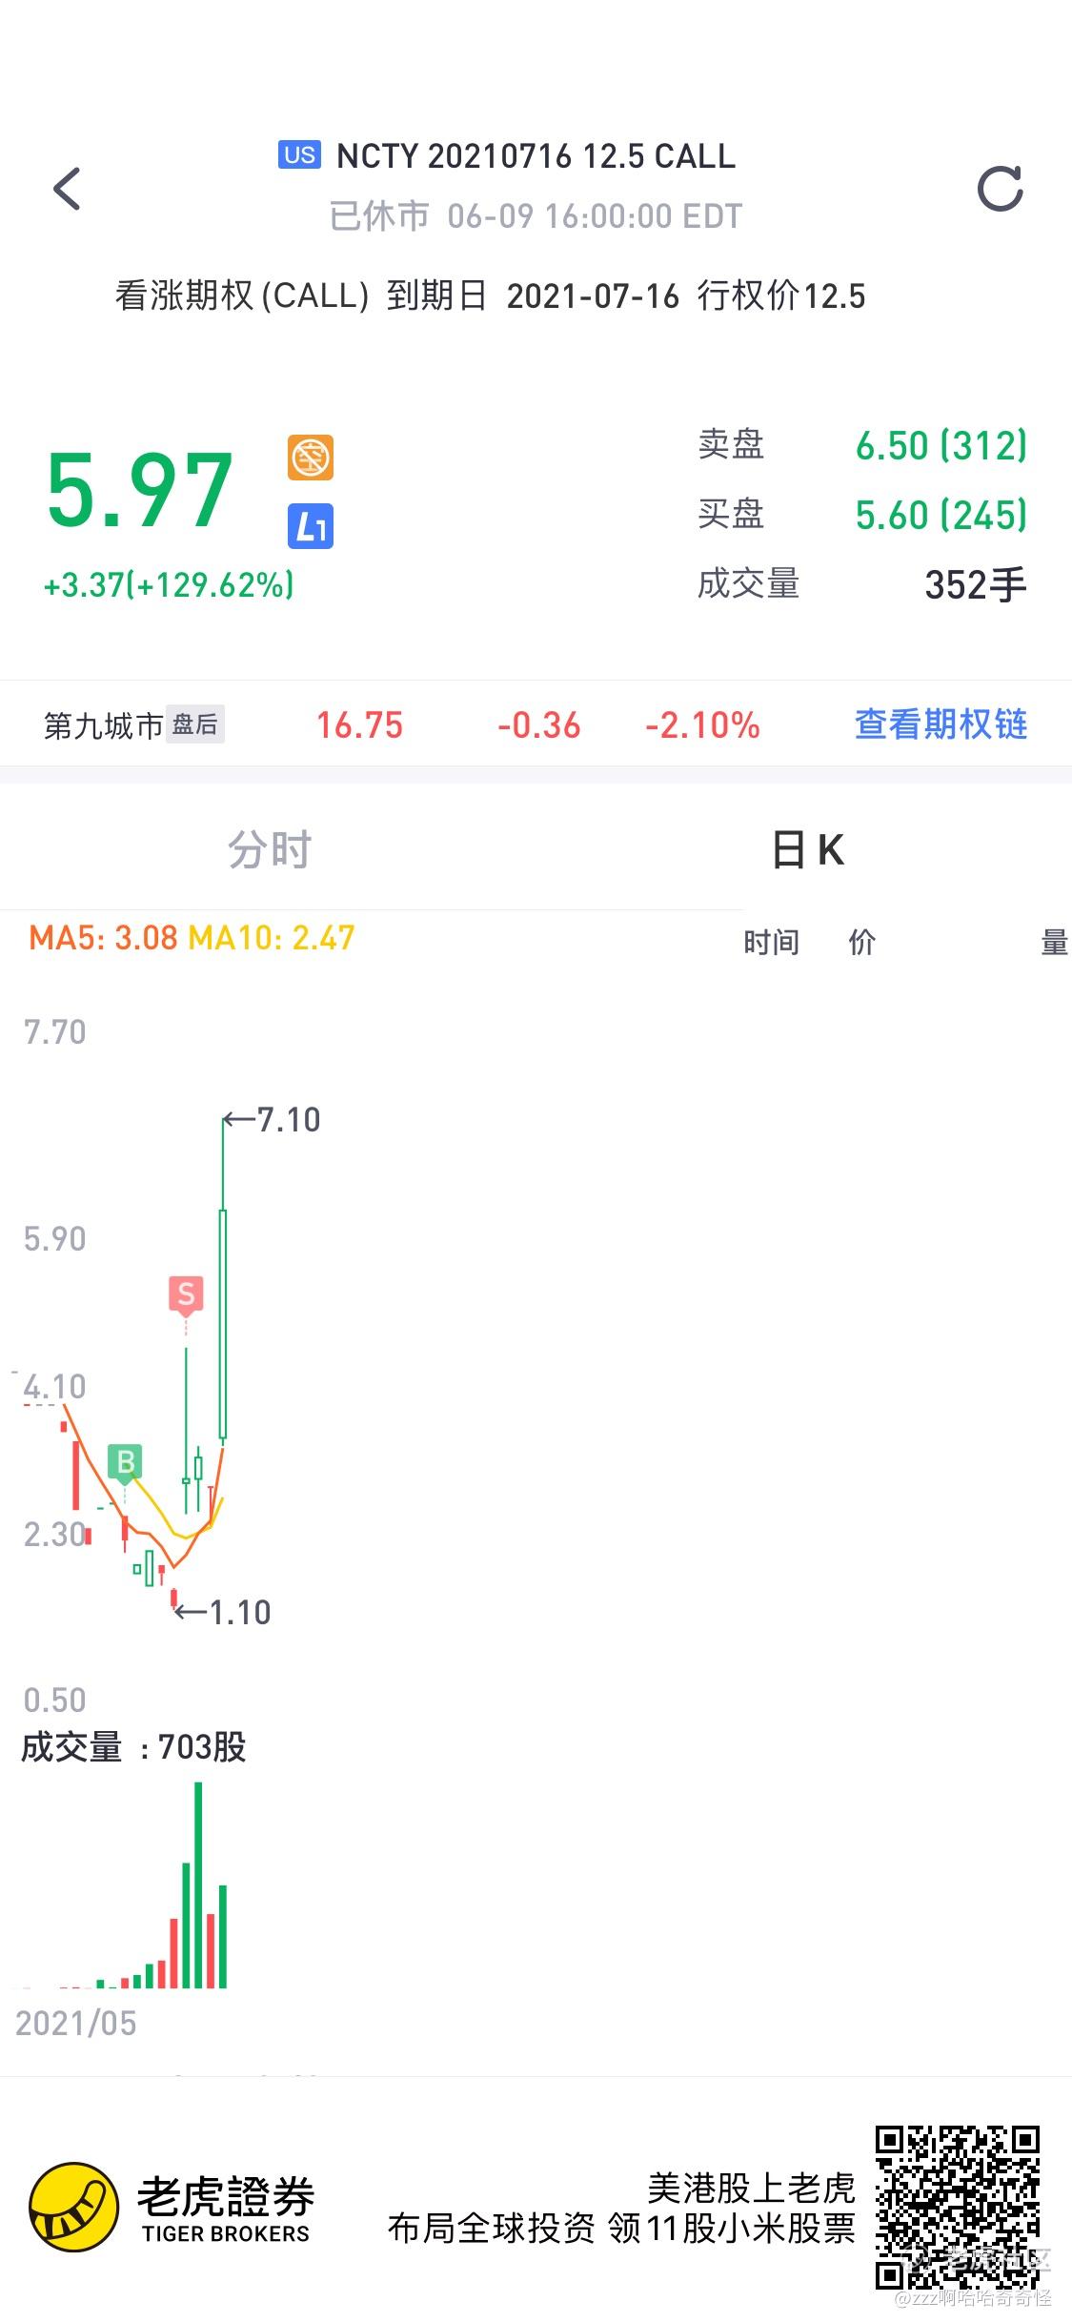Switch to the 日K tab
Screen dimensions: 1072x2322
(x=808, y=849)
